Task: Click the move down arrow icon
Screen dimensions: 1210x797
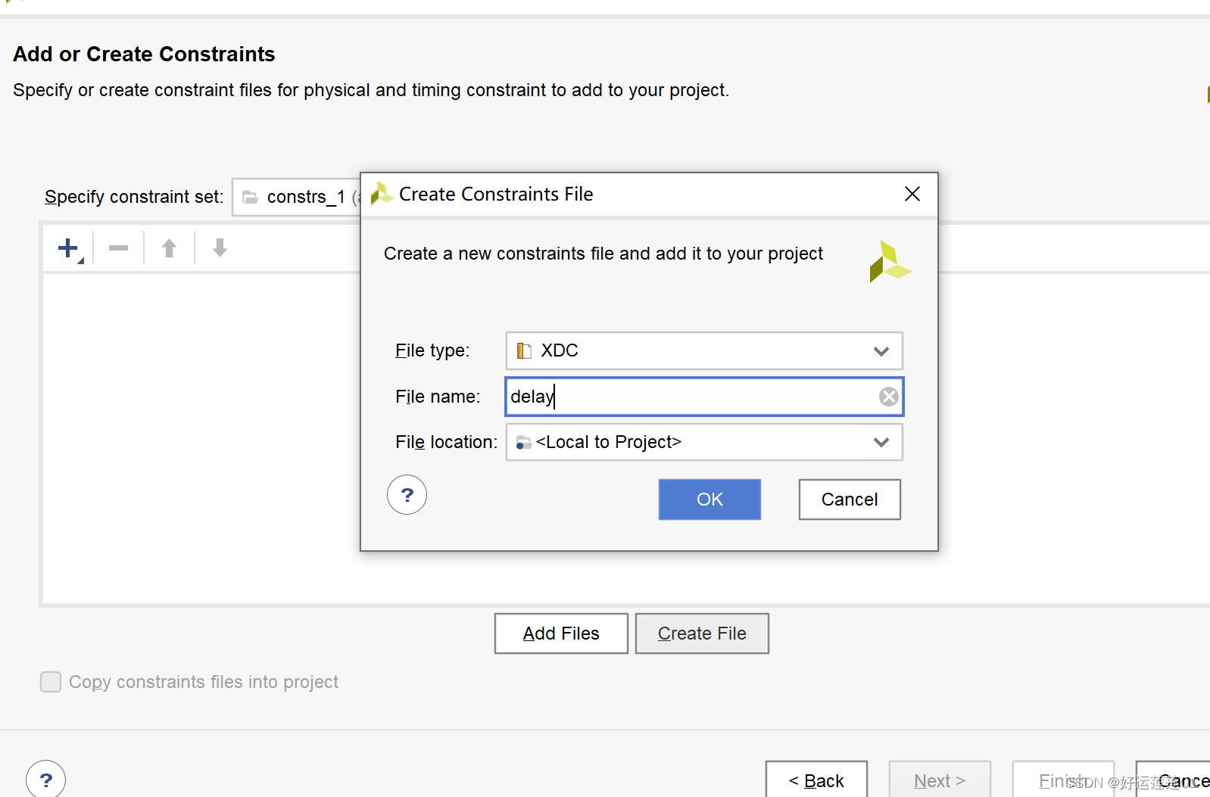Action: 220,248
